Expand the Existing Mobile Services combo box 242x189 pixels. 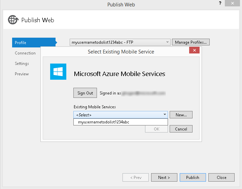[164, 115]
